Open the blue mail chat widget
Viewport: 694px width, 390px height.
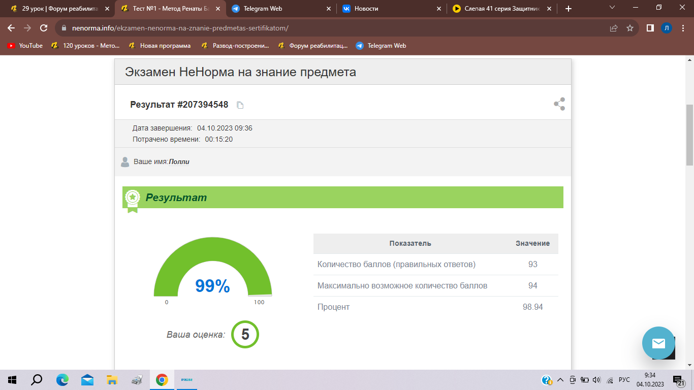click(658, 343)
